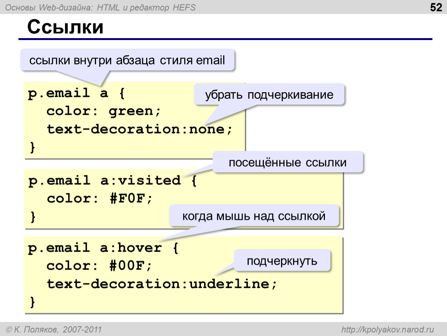Viewport: 447px width, 336px height.
Task: Click the code line 'p.email a {'
Action: [77, 93]
